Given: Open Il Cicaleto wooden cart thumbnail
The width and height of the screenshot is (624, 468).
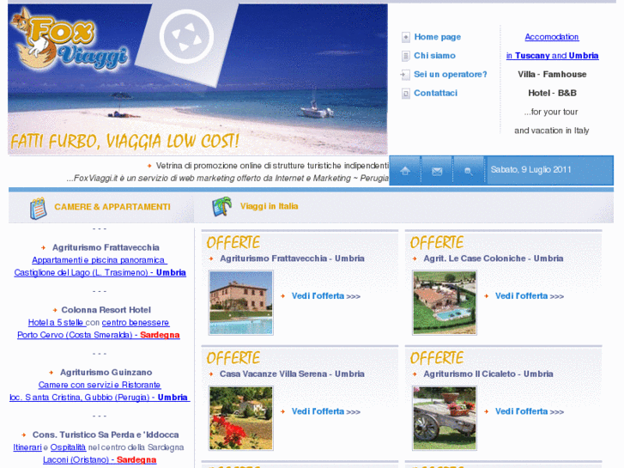Looking at the screenshot, I should tap(445, 418).
